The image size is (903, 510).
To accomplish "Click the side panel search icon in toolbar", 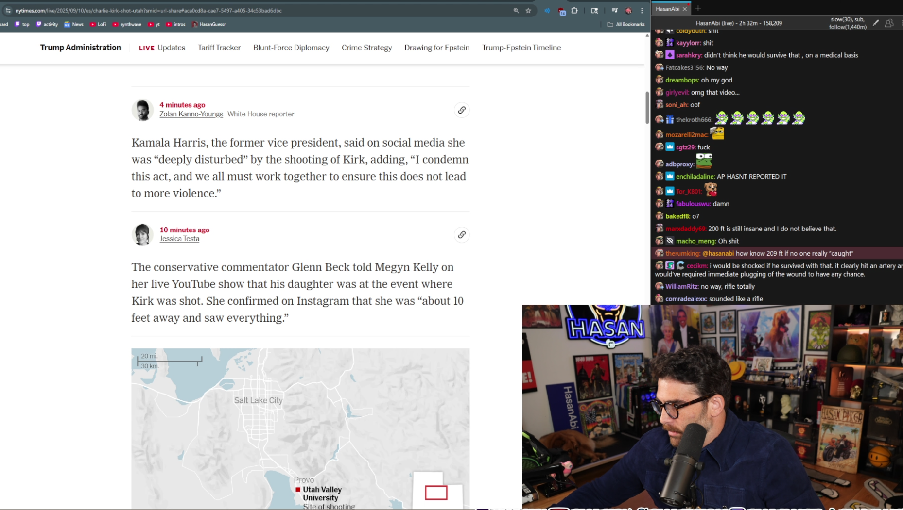I will pyautogui.click(x=594, y=10).
